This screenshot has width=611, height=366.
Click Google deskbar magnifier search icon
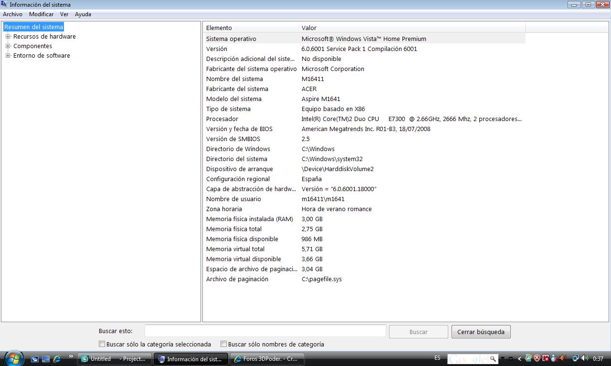[x=493, y=358]
